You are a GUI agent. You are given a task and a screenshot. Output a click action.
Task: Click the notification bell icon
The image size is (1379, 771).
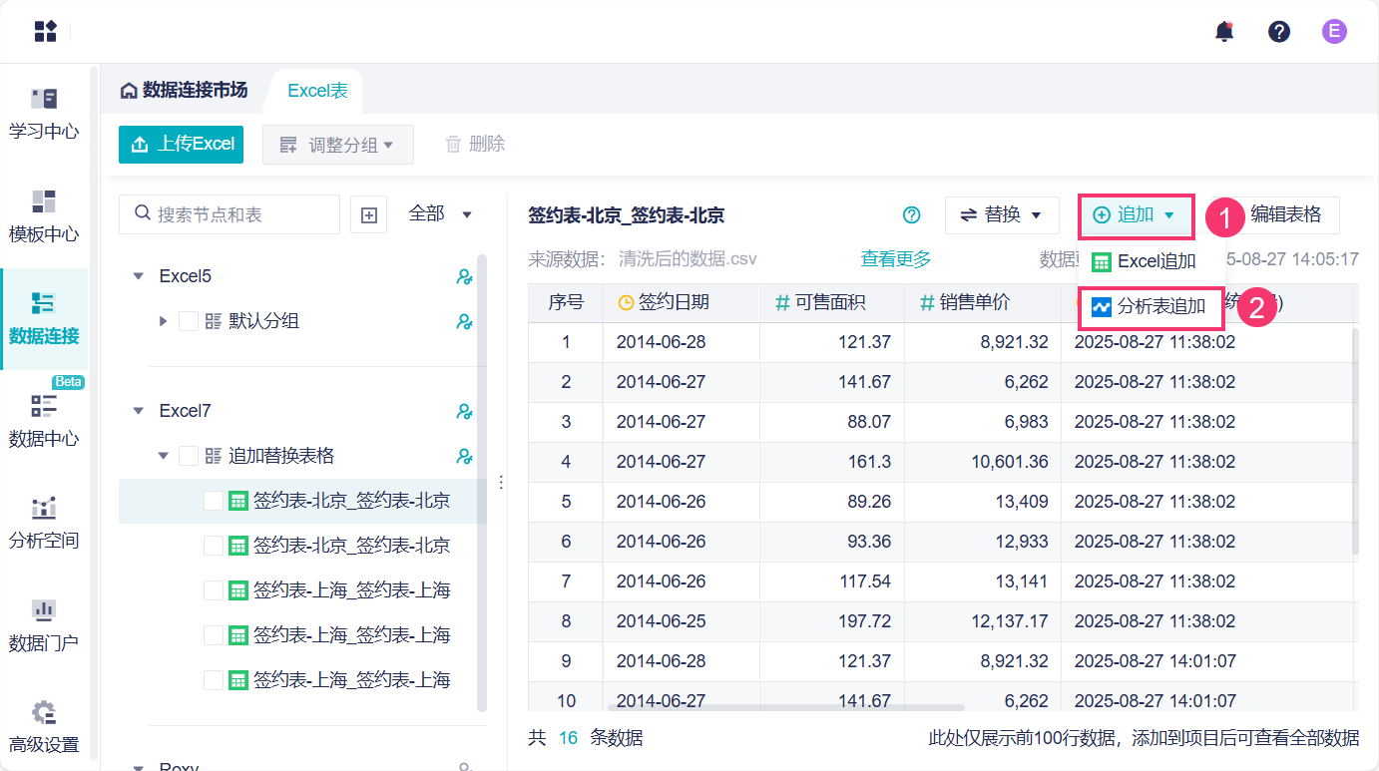1224,31
